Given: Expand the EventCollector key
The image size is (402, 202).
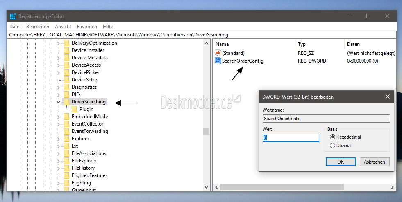Looking at the screenshot, I should tap(59, 124).
